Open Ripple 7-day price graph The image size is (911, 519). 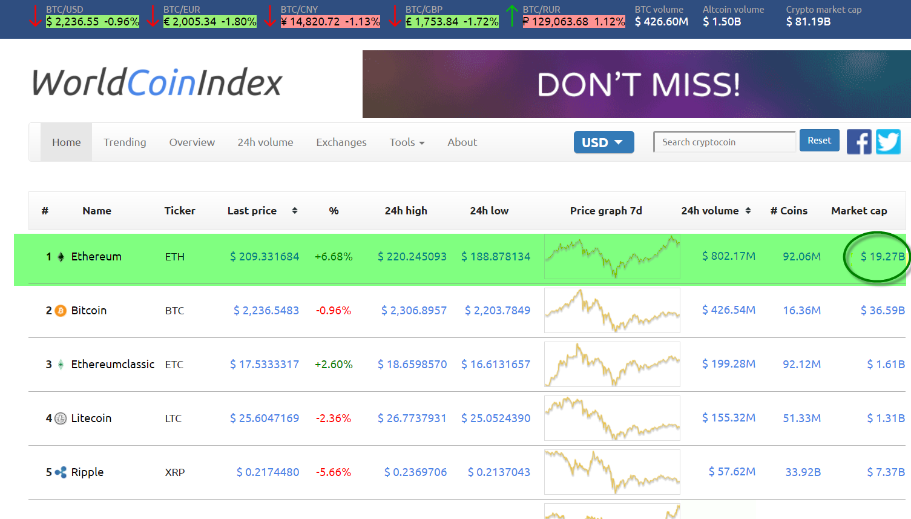[x=612, y=472]
